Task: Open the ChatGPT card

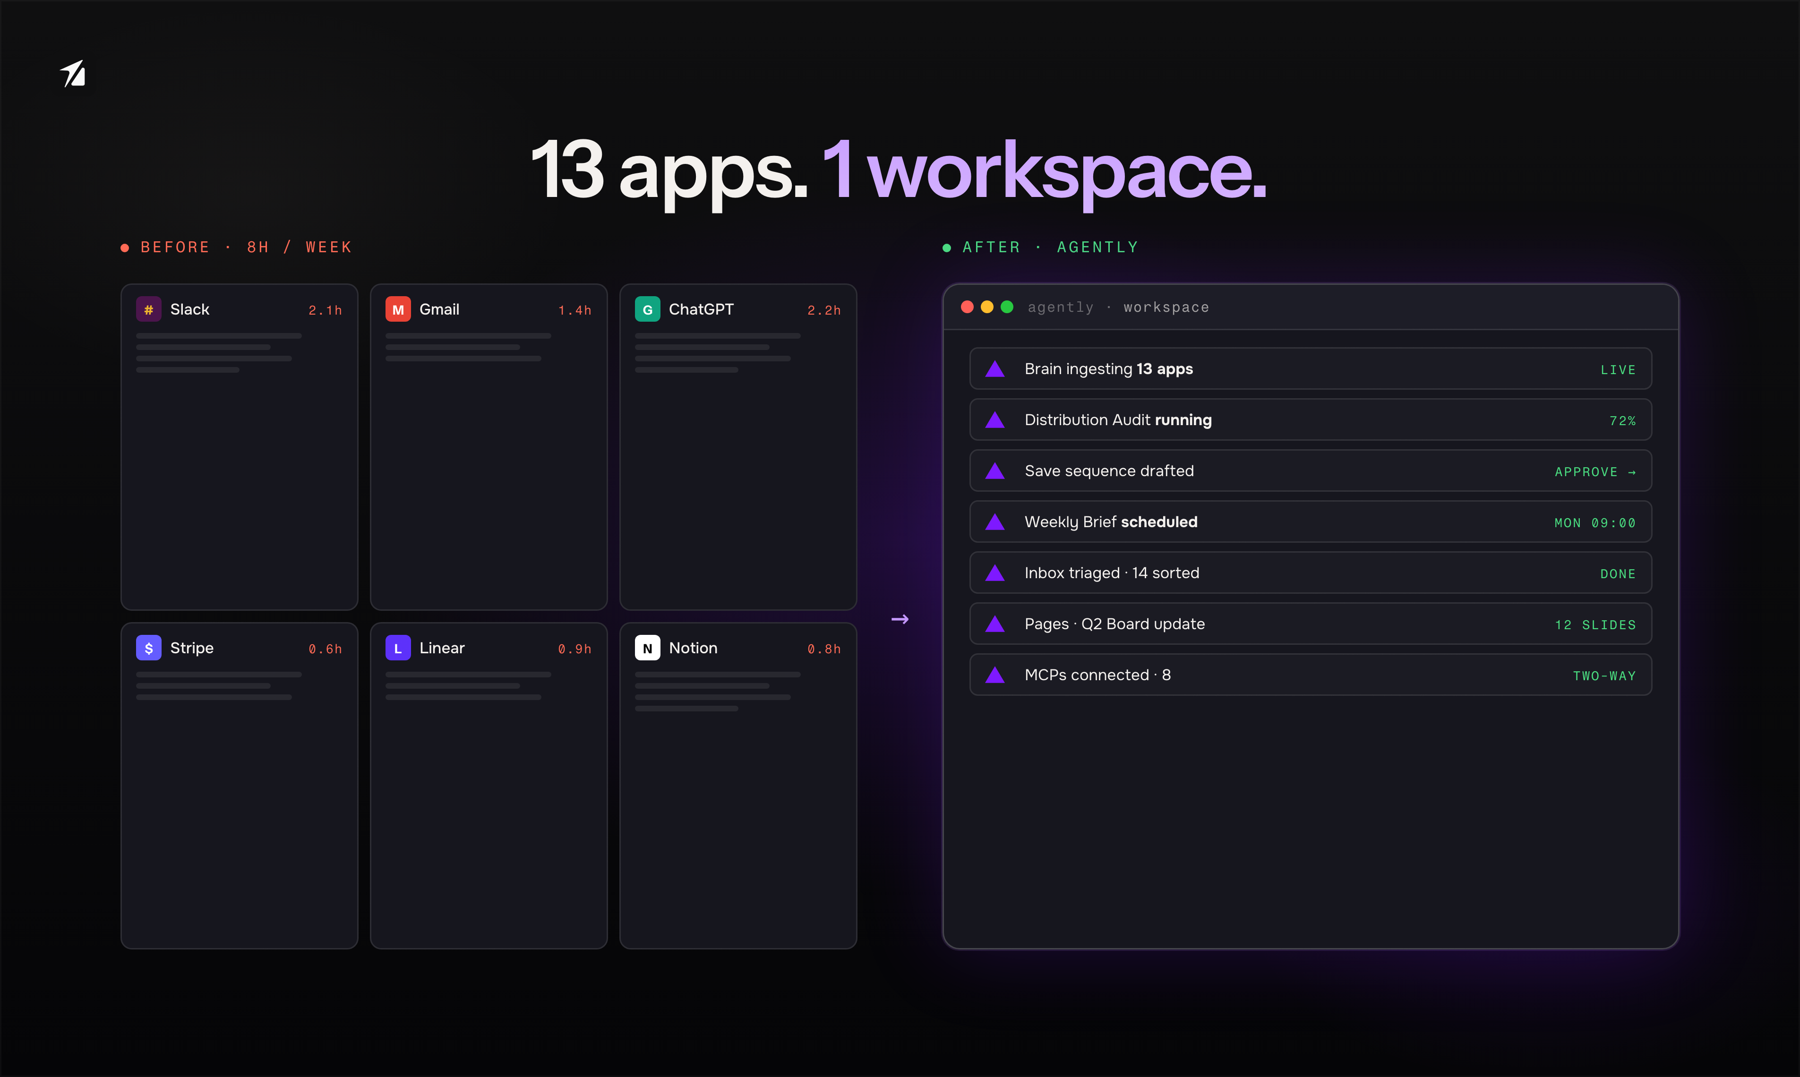Action: pos(738,447)
